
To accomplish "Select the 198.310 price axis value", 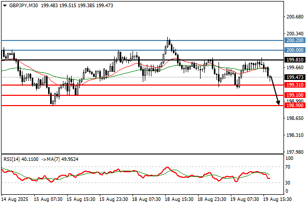I will pos(295,135).
